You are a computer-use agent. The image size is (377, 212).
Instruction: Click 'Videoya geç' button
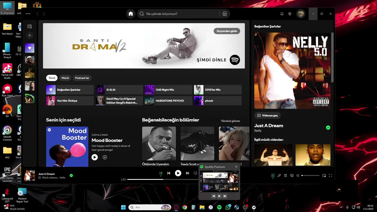tap(267, 115)
